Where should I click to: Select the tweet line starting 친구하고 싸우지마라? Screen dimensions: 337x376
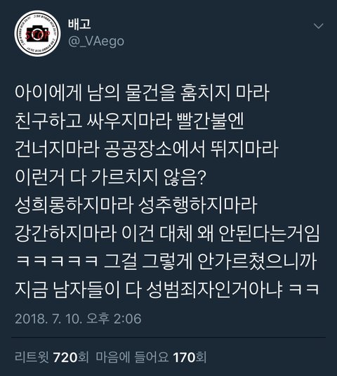pyautogui.click(x=129, y=121)
